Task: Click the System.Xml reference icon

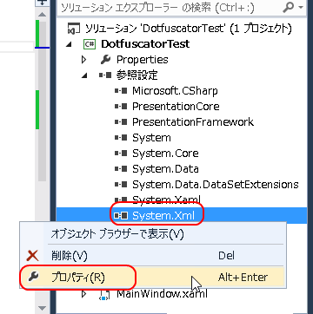Action: [121, 216]
